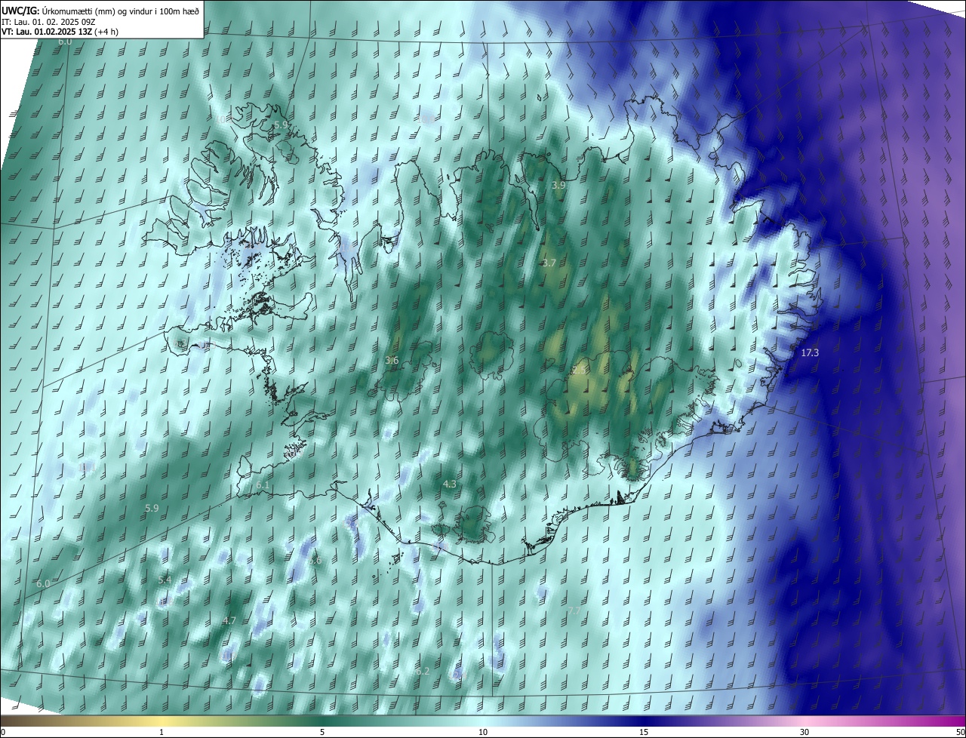Click the 7.7 value label on the map
Image resolution: width=966 pixels, height=738 pixels.
574,610
